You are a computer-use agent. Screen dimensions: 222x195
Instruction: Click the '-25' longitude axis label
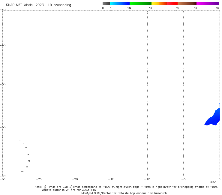[x=39, y=179]
